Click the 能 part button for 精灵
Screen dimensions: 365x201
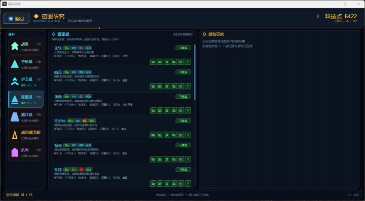[x=160, y=86]
